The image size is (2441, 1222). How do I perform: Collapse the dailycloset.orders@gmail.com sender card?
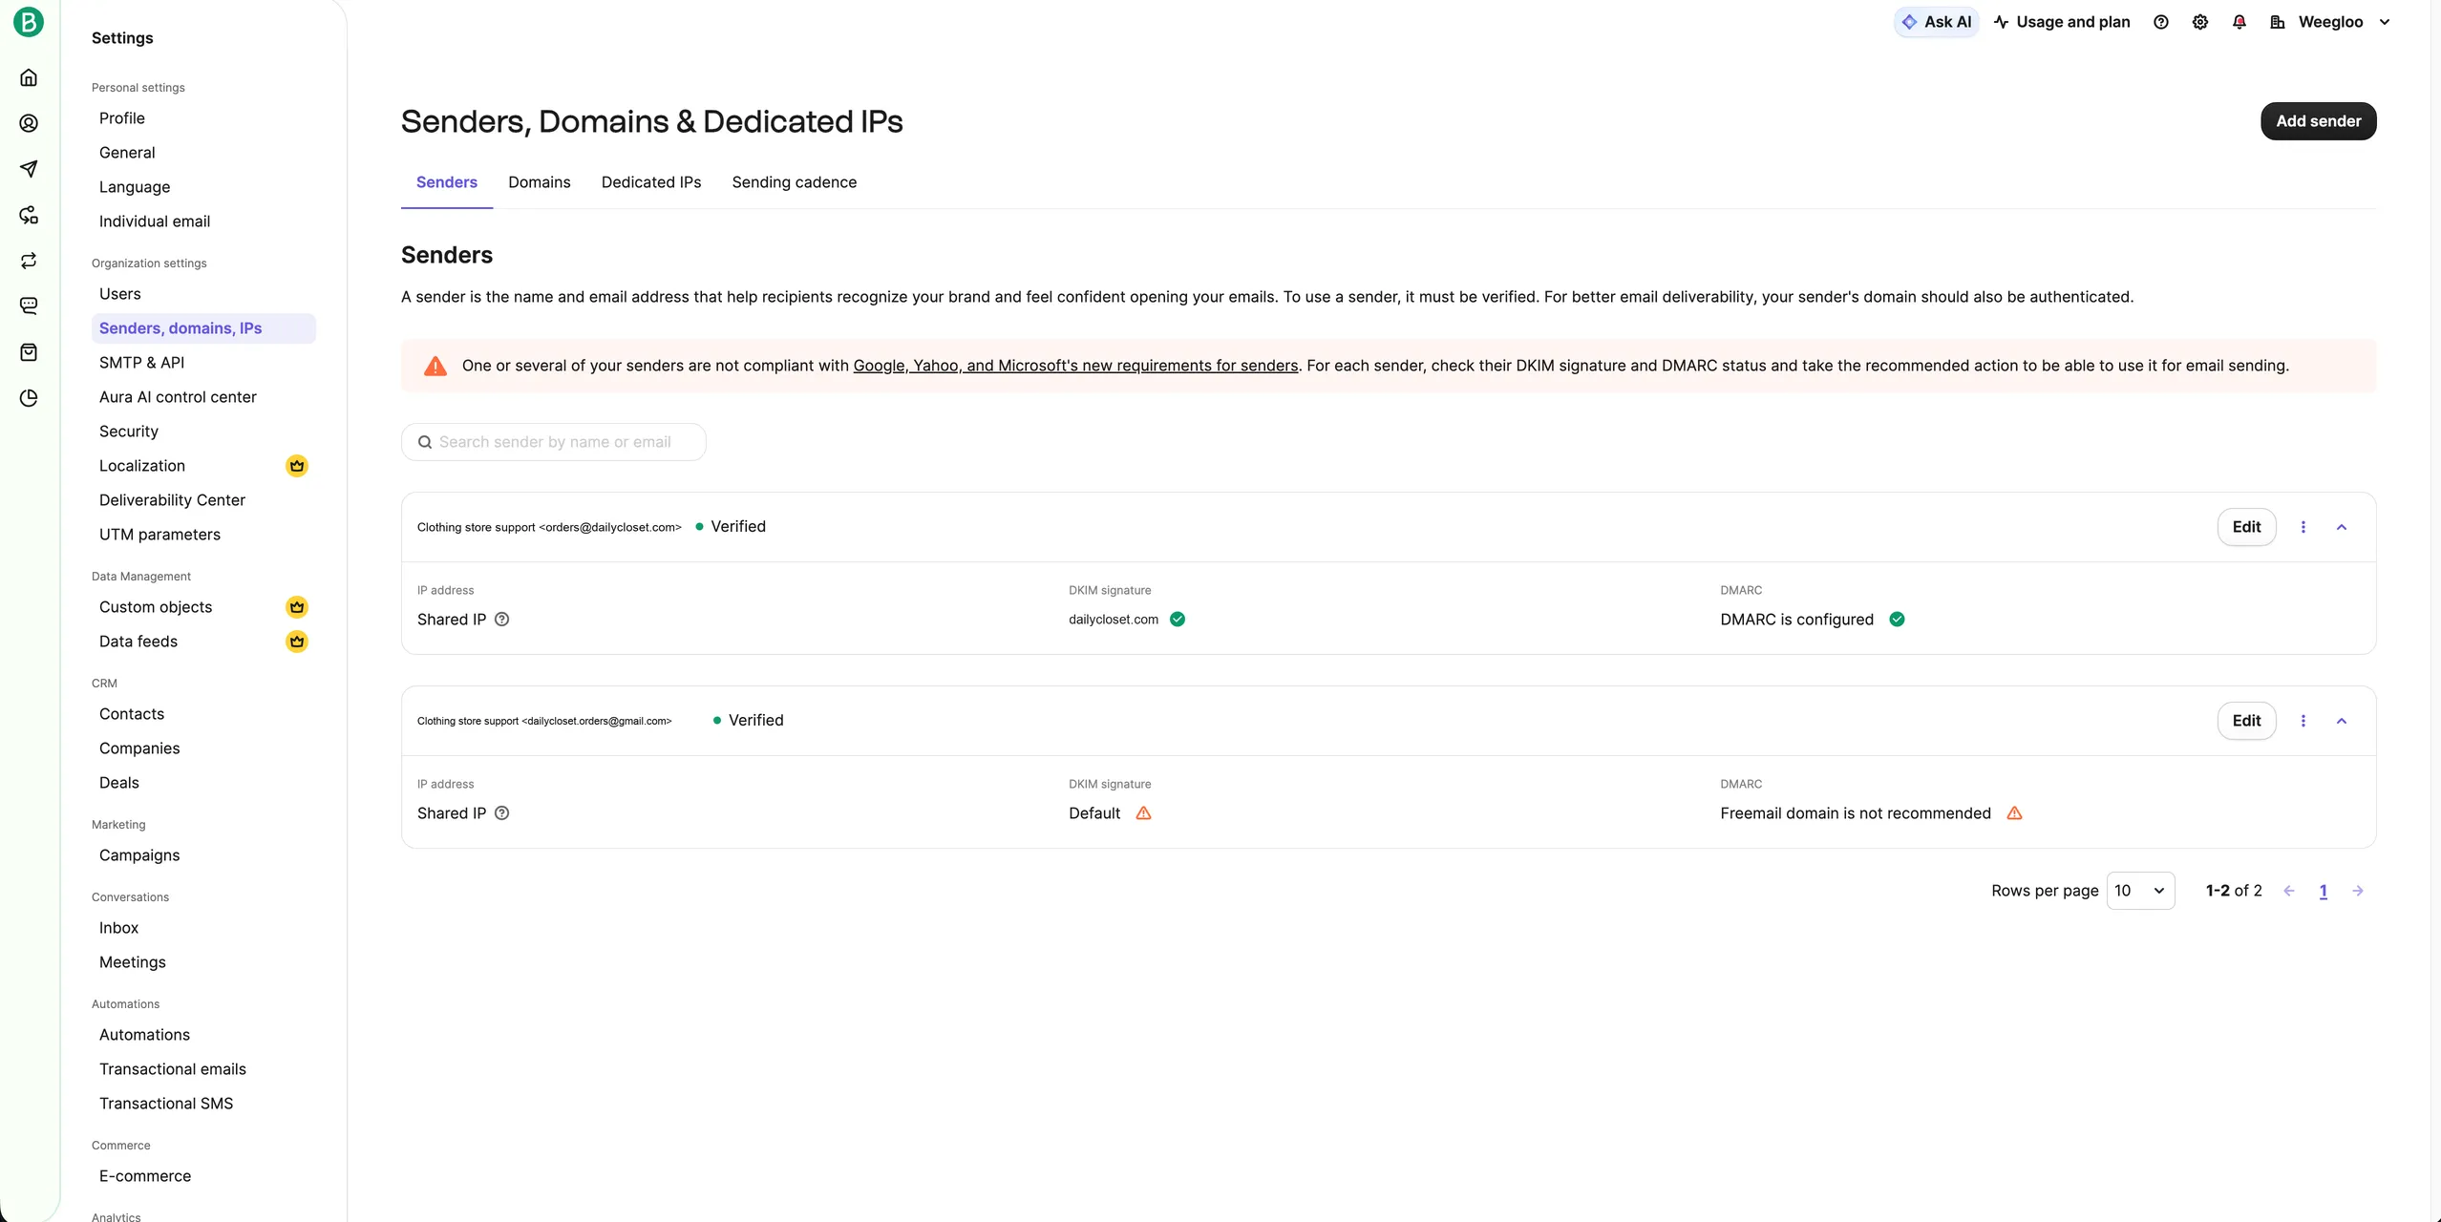click(x=2342, y=721)
